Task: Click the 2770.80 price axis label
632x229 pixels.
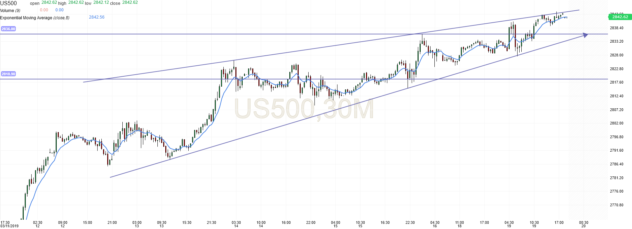Action: coord(616,205)
